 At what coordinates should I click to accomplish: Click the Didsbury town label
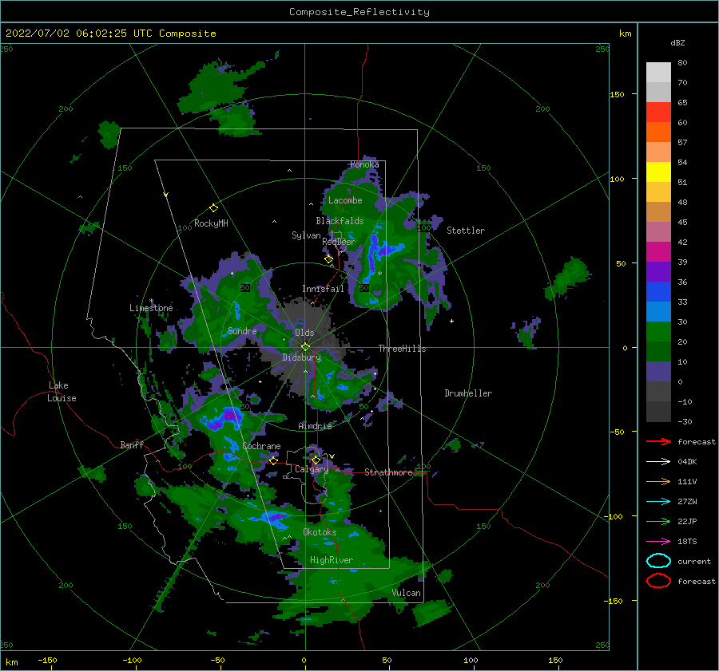click(x=302, y=357)
